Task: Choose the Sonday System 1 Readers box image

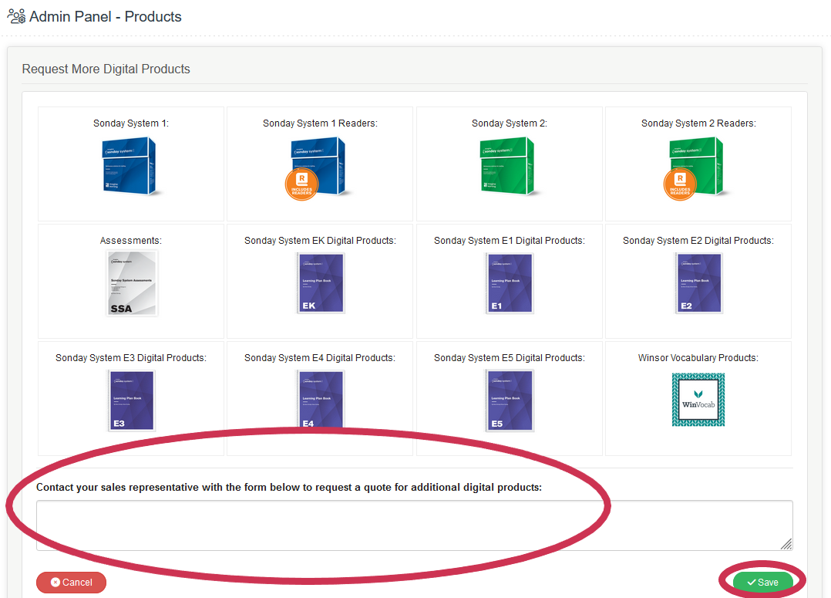Action: [x=319, y=167]
